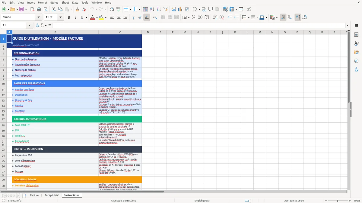
Task: Click Sort Descending icon
Action: pyautogui.click(x=159, y=9)
